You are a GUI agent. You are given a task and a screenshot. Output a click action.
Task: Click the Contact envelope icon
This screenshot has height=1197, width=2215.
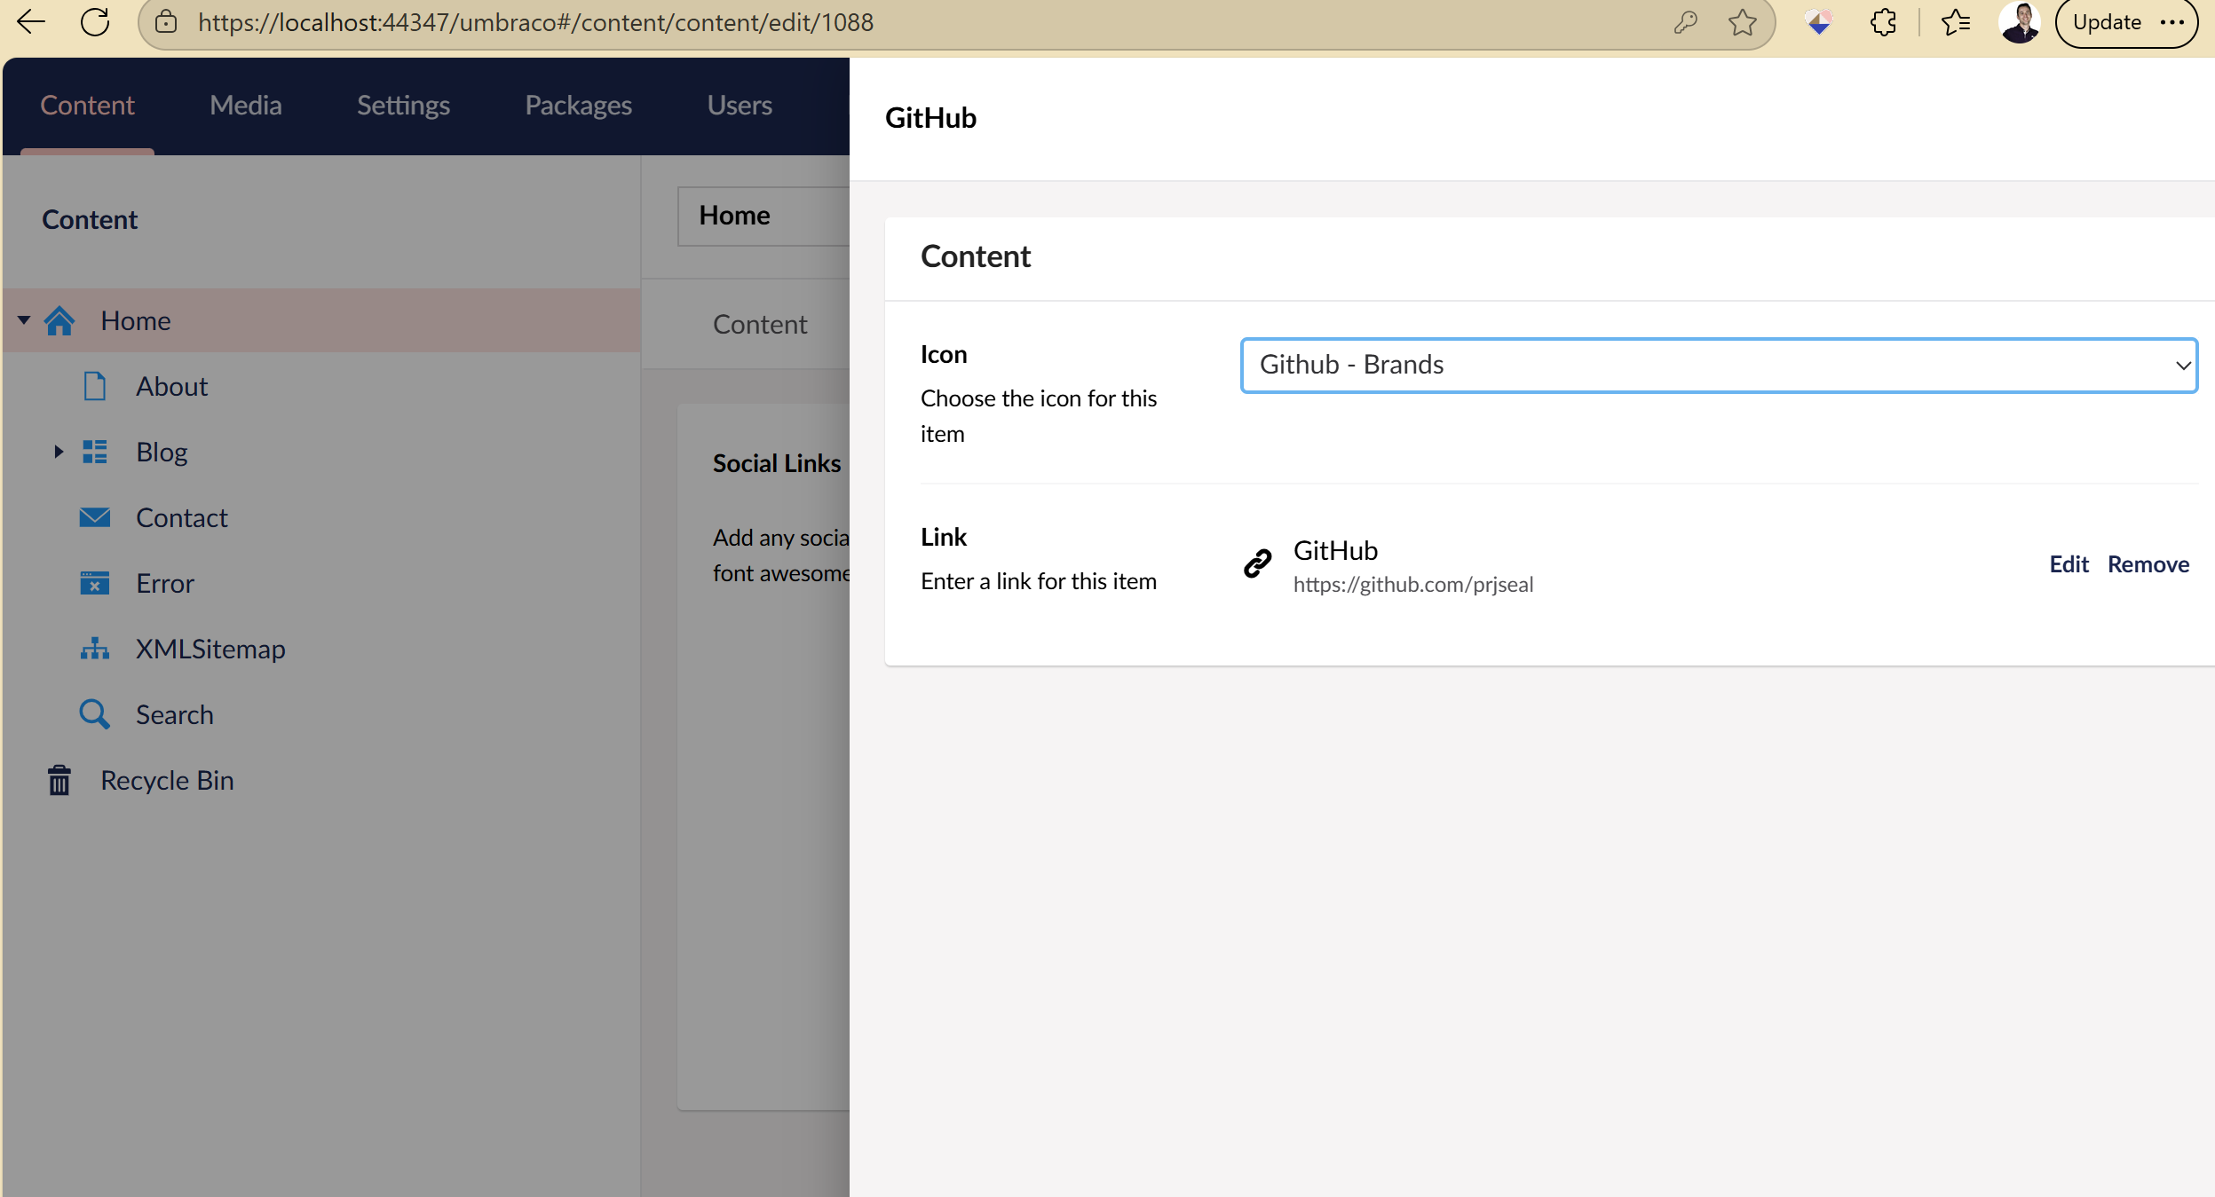(x=94, y=517)
